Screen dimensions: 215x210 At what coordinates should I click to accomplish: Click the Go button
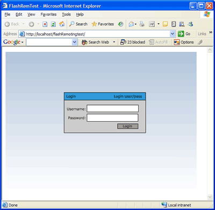tap(184, 34)
